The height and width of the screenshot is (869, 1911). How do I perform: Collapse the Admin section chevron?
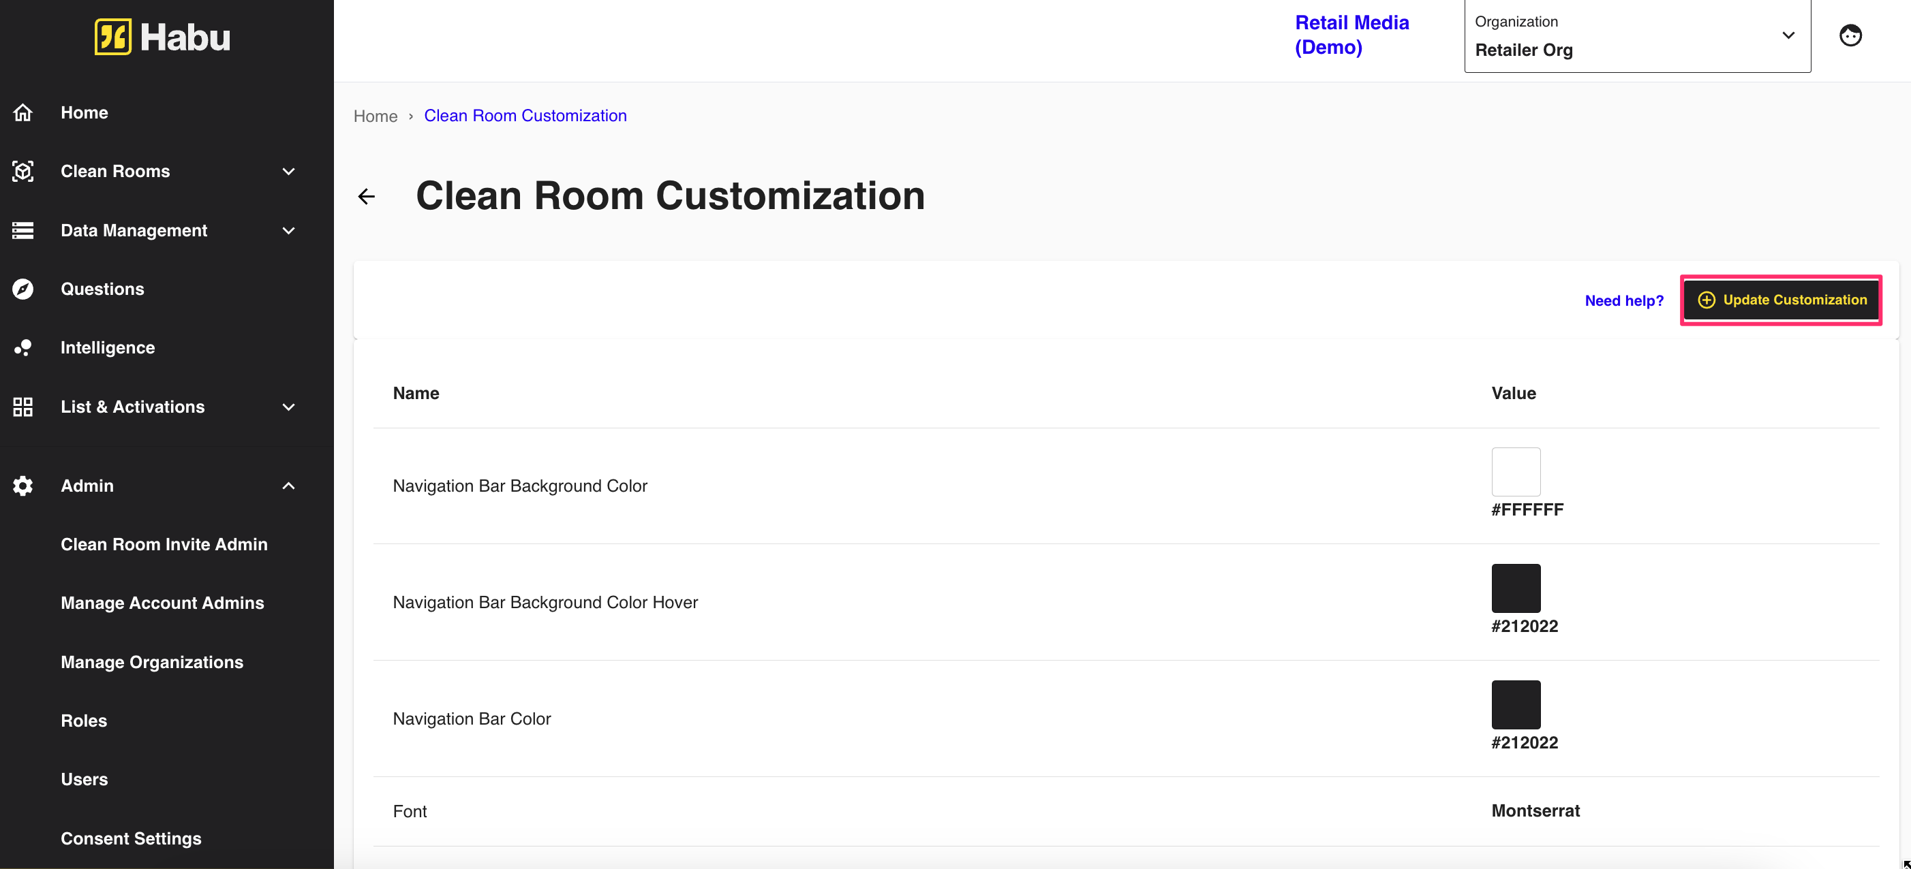tap(288, 486)
